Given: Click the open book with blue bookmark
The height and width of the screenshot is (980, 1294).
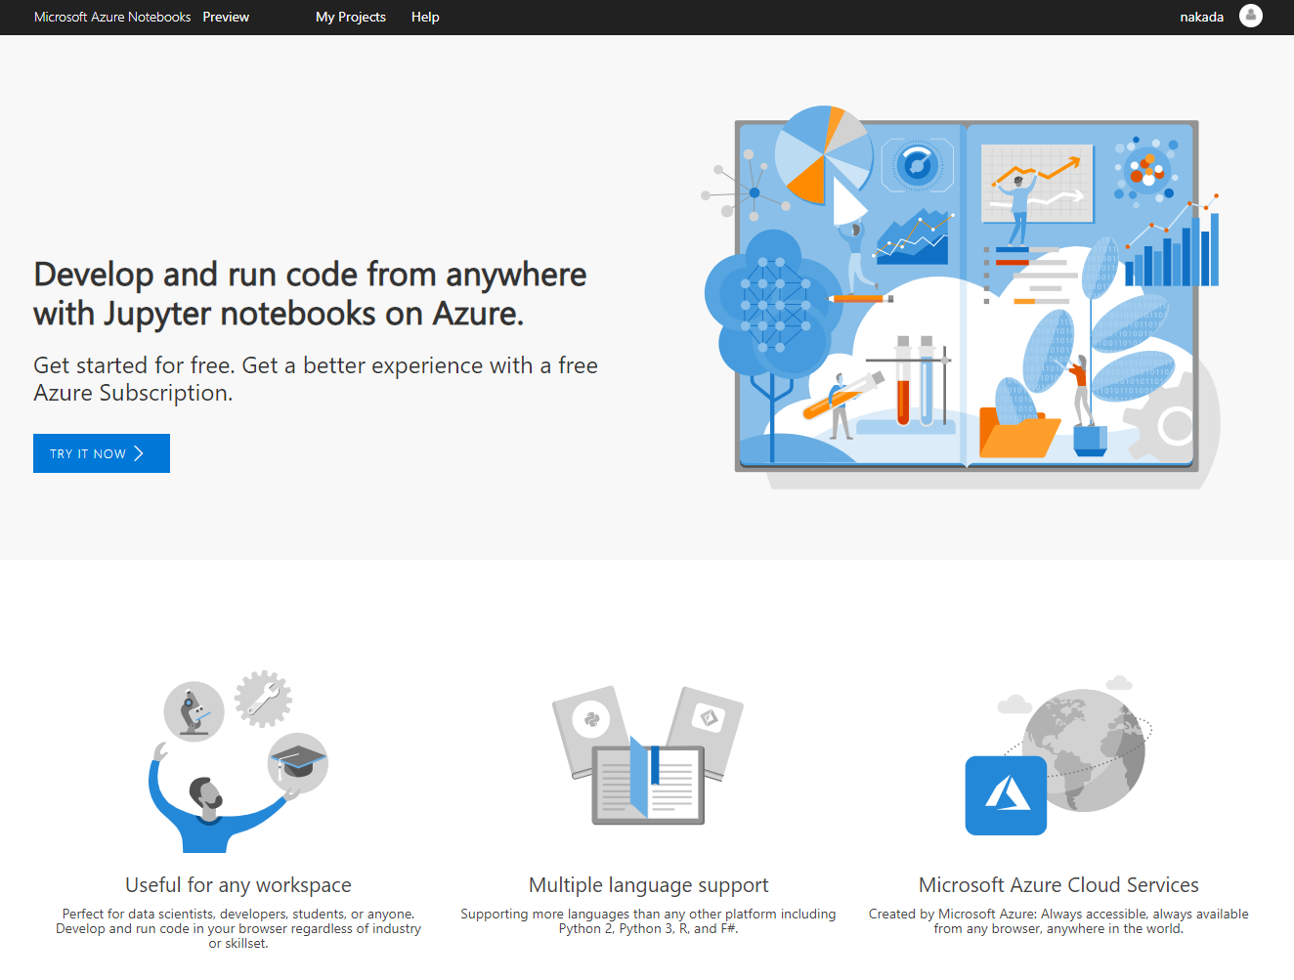Looking at the screenshot, I should [648, 784].
